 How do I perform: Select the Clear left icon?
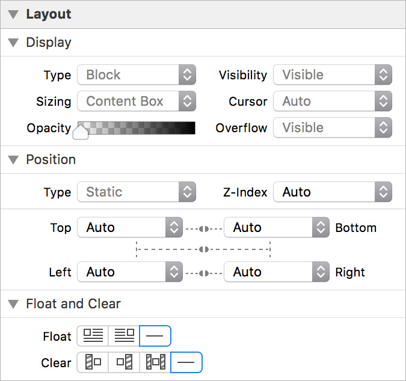pyautogui.click(x=93, y=363)
